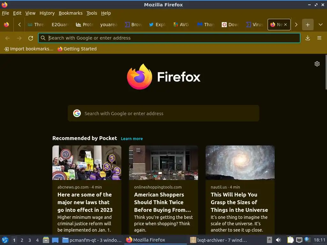Activate the Mozilla Firefox taskbar entry
This screenshot has width=327, height=245.
(x=156, y=240)
